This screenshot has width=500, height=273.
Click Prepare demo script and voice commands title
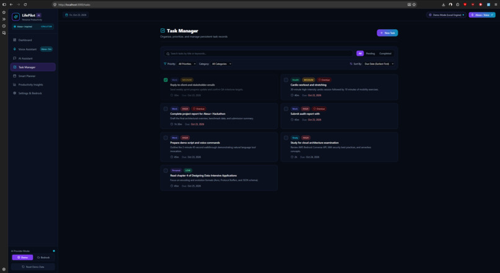click(195, 143)
